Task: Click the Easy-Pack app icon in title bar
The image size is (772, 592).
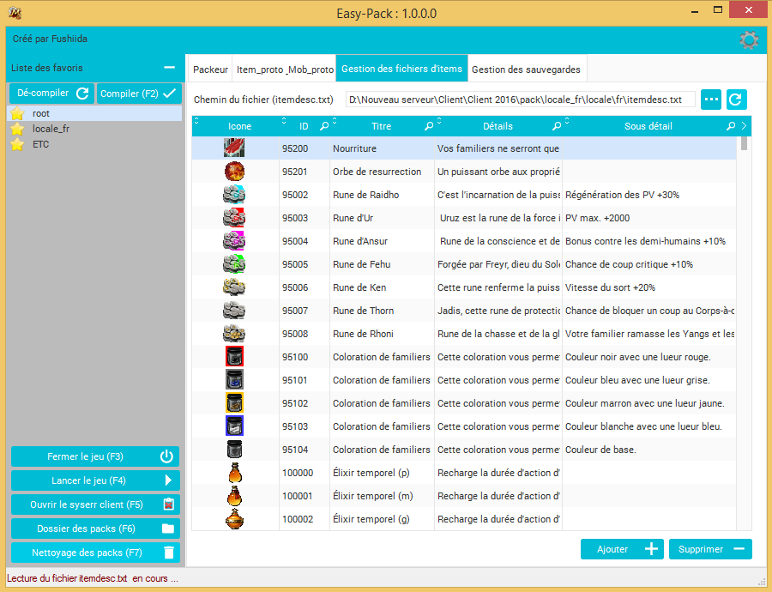Action: 15,12
